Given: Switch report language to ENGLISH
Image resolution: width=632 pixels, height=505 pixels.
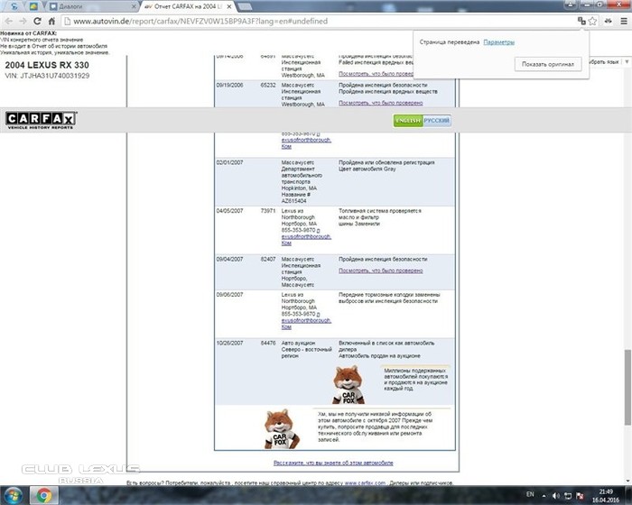Looking at the screenshot, I should [407, 121].
